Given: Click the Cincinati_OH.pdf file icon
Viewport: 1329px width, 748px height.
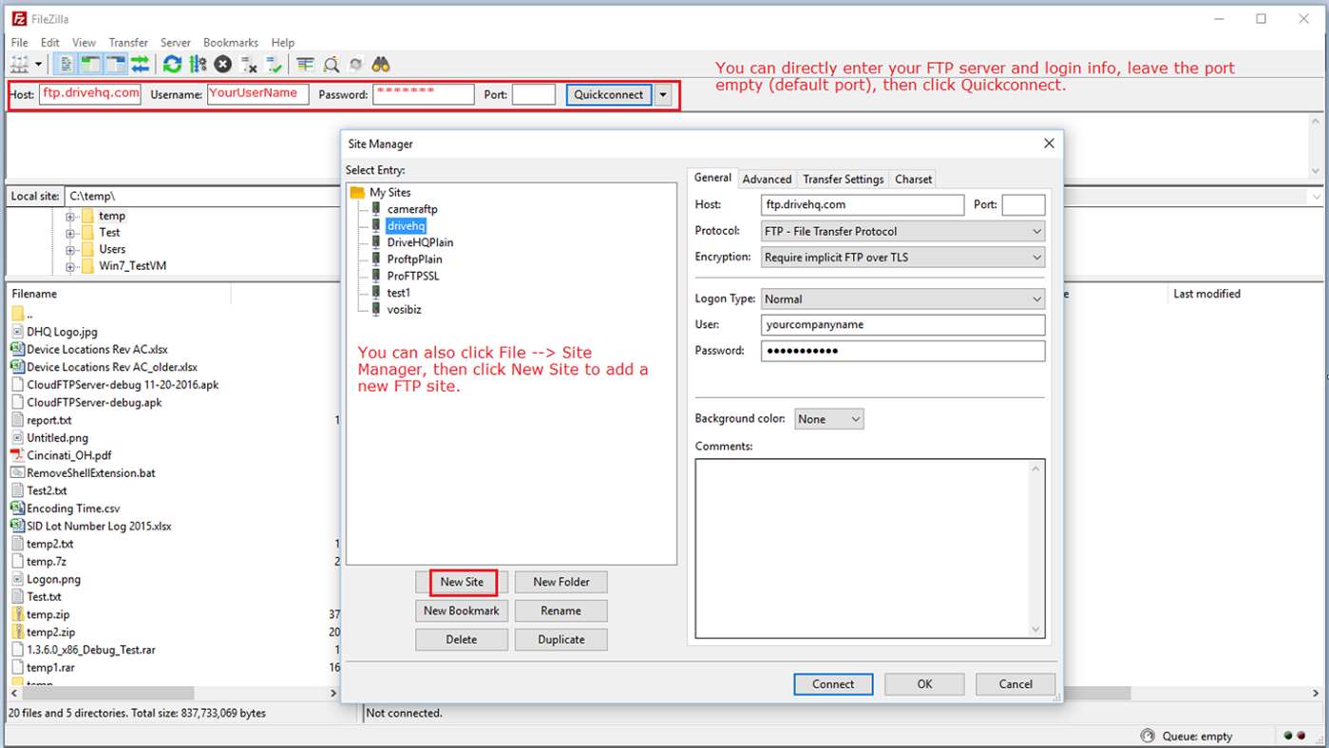Looking at the screenshot, I should (x=17, y=455).
